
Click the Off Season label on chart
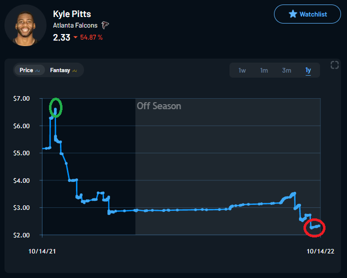coord(159,106)
